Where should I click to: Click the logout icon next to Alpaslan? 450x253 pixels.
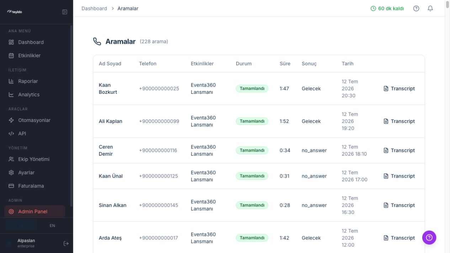(x=66, y=243)
